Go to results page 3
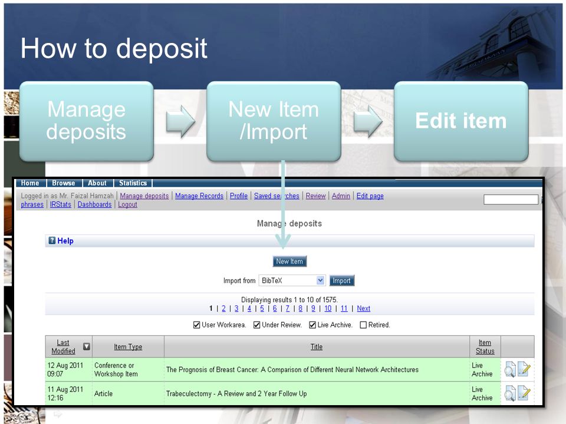 tap(236, 309)
